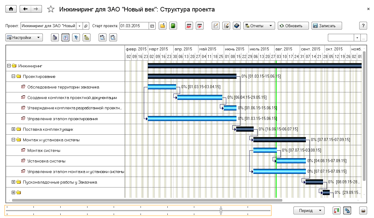Click the timeline zoom slider handle
Image resolution: width=374 pixels, height=218 pixels.
pyautogui.click(x=221, y=210)
